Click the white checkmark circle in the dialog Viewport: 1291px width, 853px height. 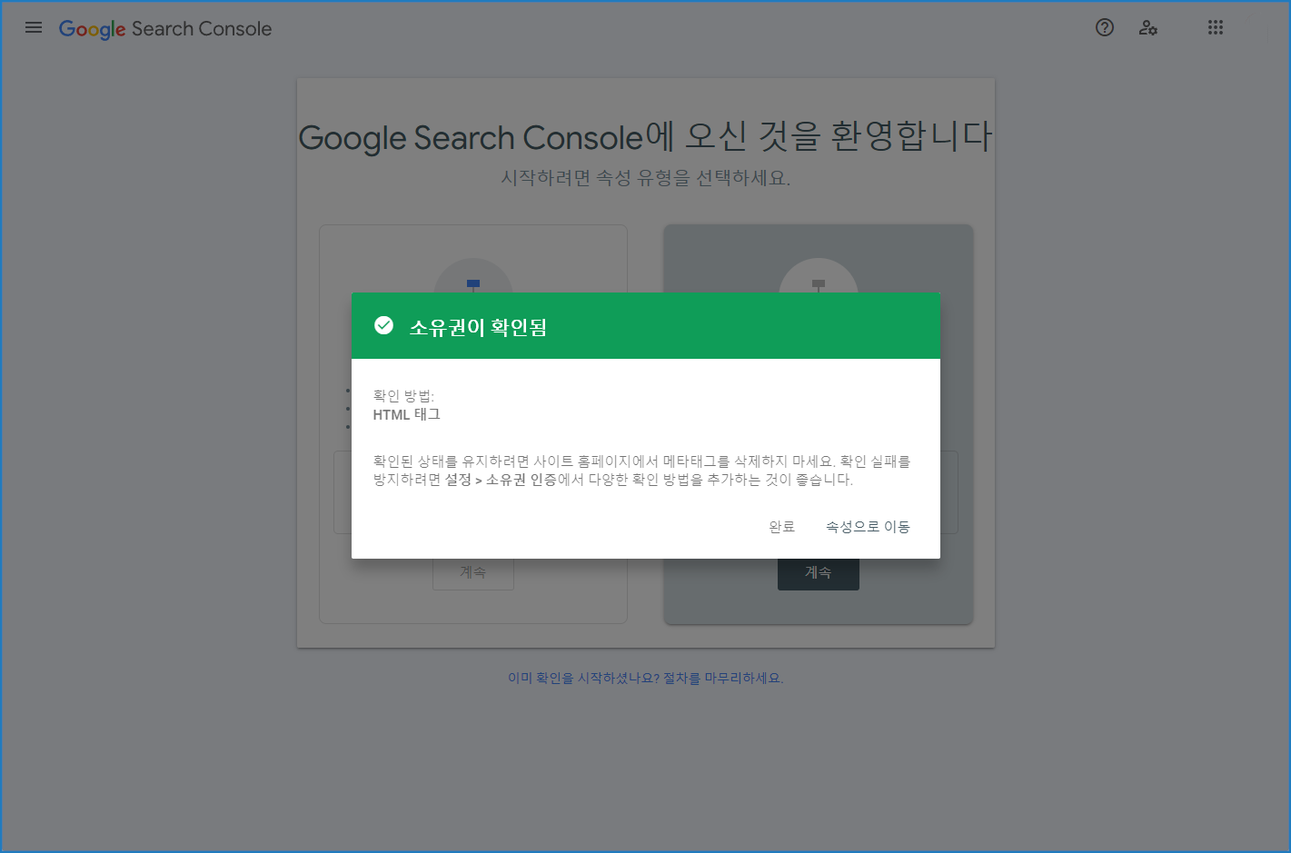pos(382,324)
